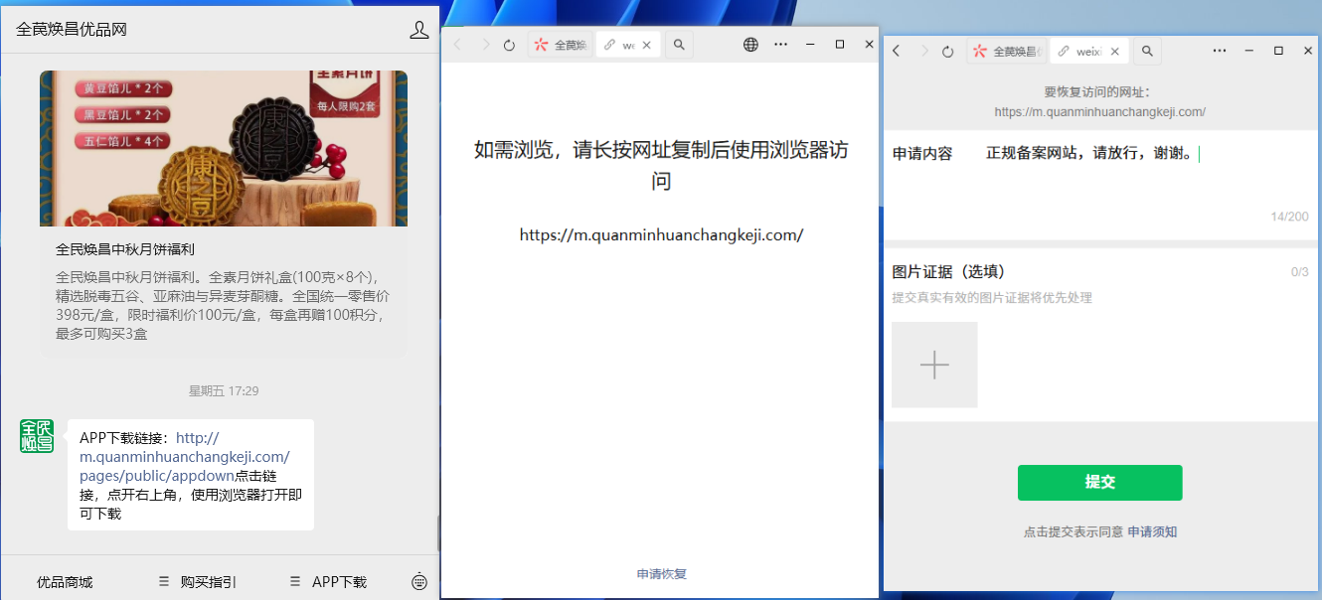Select the URL to restore in right window

click(x=1100, y=112)
